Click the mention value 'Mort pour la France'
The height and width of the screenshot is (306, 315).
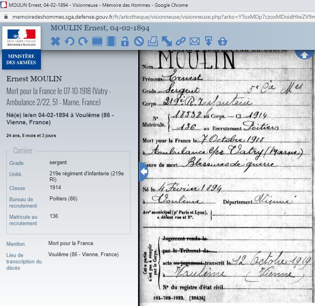(71, 243)
